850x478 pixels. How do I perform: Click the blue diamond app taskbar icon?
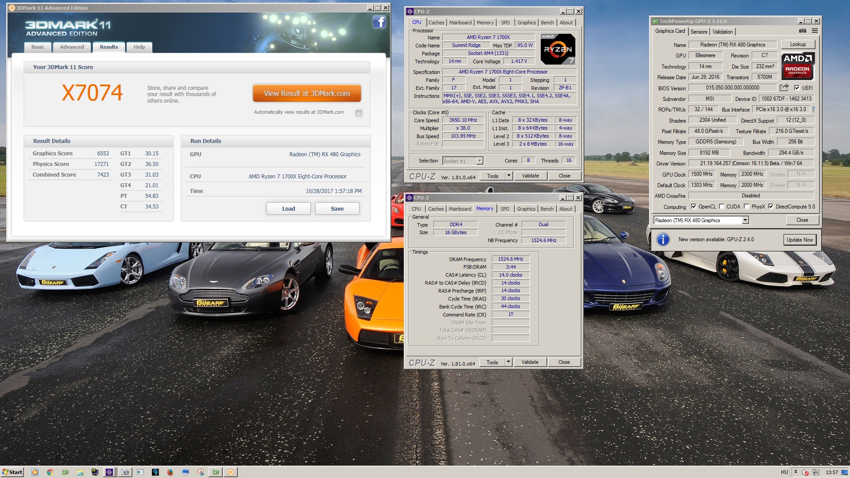pyautogui.click(x=155, y=472)
